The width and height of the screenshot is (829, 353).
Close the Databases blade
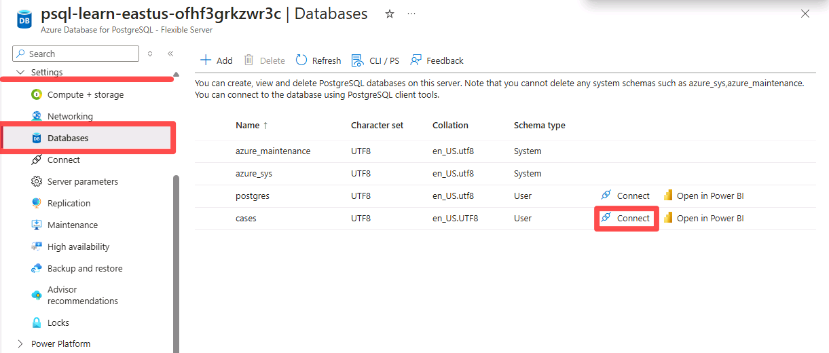coord(805,14)
